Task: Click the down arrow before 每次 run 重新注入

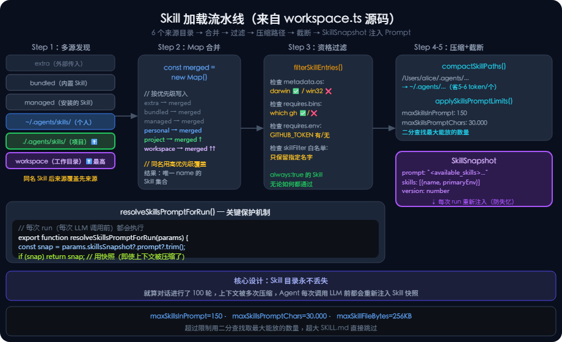Action: pos(433,202)
